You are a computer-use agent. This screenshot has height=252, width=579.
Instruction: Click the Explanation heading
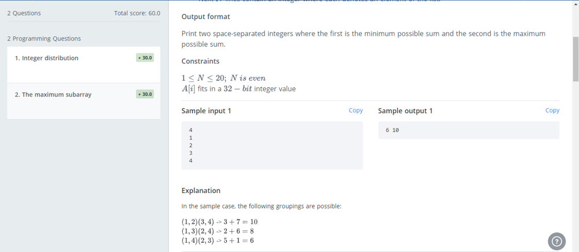[x=201, y=191]
